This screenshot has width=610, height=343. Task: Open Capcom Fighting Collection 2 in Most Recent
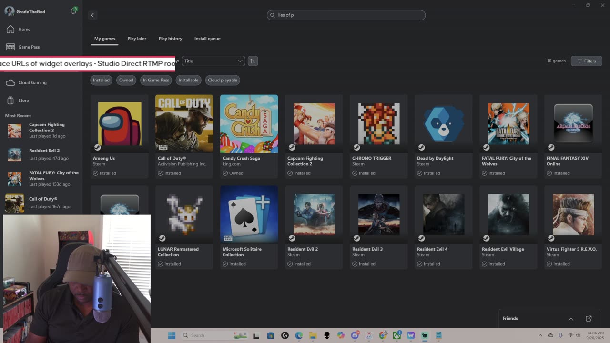[42, 131]
